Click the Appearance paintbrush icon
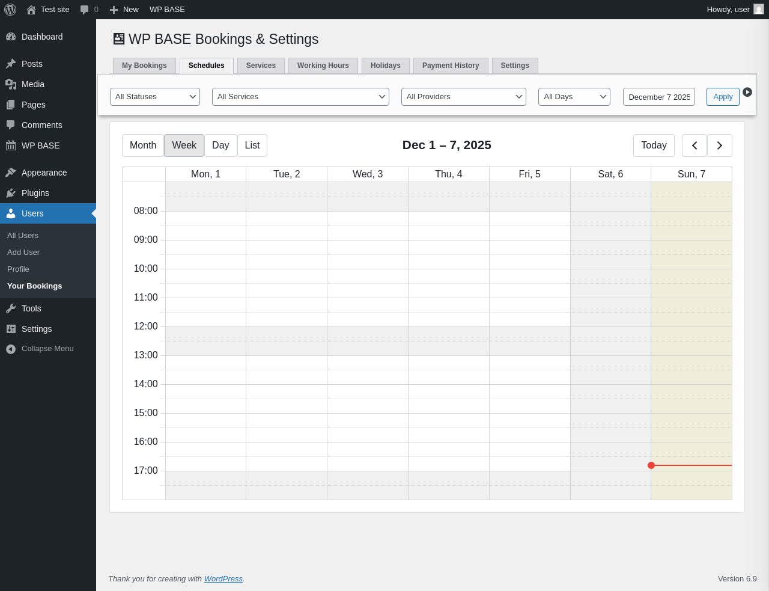769x591 pixels. click(11, 173)
